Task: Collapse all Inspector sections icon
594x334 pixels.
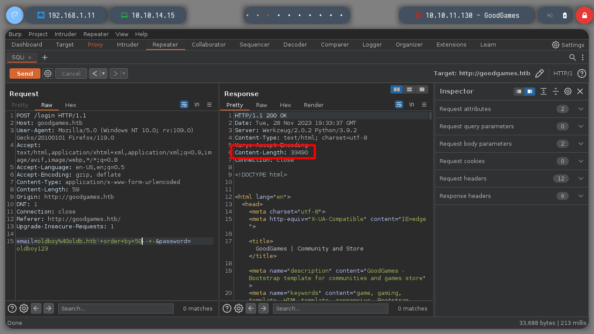Action: [556, 91]
